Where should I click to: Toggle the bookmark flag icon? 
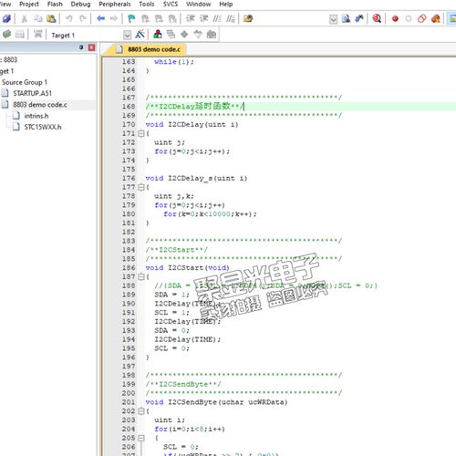pos(131,18)
